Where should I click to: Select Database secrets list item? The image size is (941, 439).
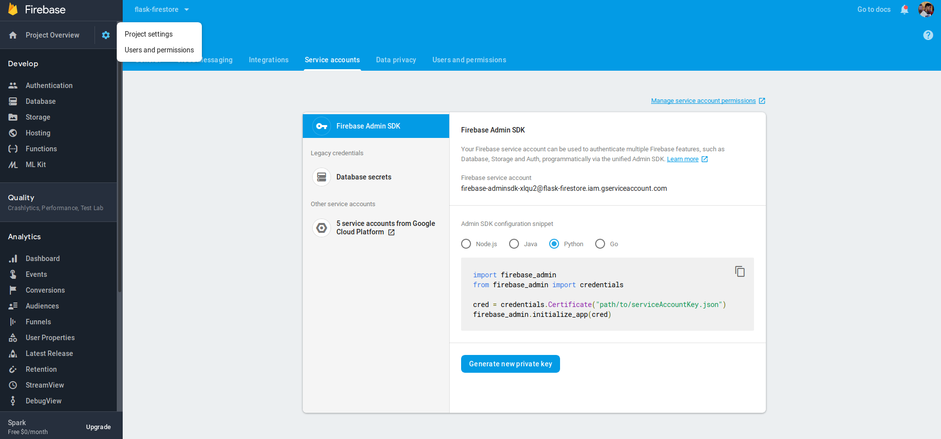point(376,177)
